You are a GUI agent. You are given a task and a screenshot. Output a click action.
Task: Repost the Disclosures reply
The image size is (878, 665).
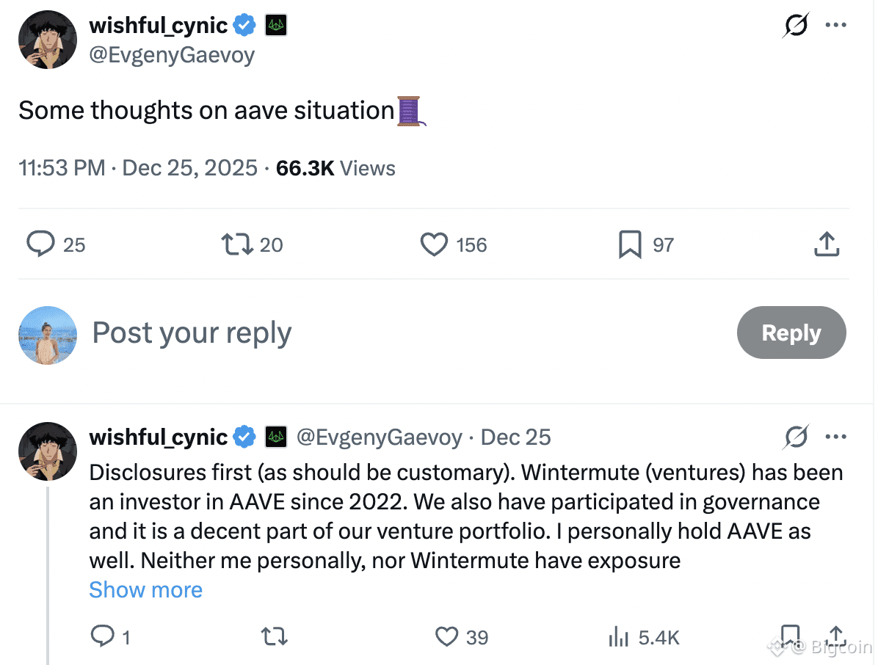coord(275,636)
